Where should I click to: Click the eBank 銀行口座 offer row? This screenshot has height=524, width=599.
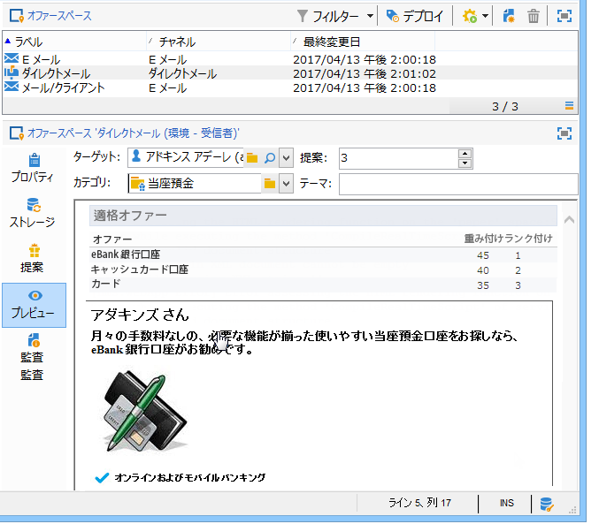click(x=323, y=255)
